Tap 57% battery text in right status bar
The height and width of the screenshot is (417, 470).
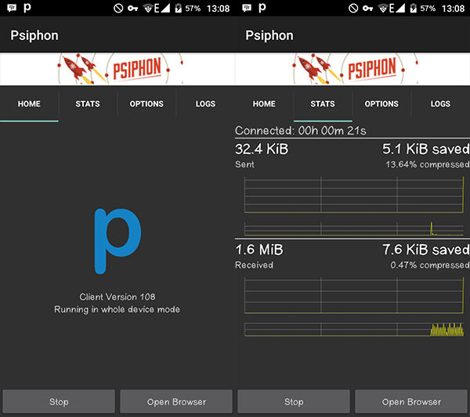(x=428, y=9)
